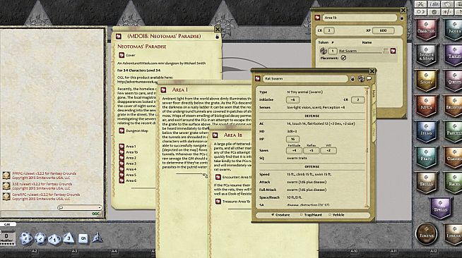Image resolution: width=462 pixels, height=258 pixels.
Task: Open the Area 2 story link
Action: tap(122, 157)
